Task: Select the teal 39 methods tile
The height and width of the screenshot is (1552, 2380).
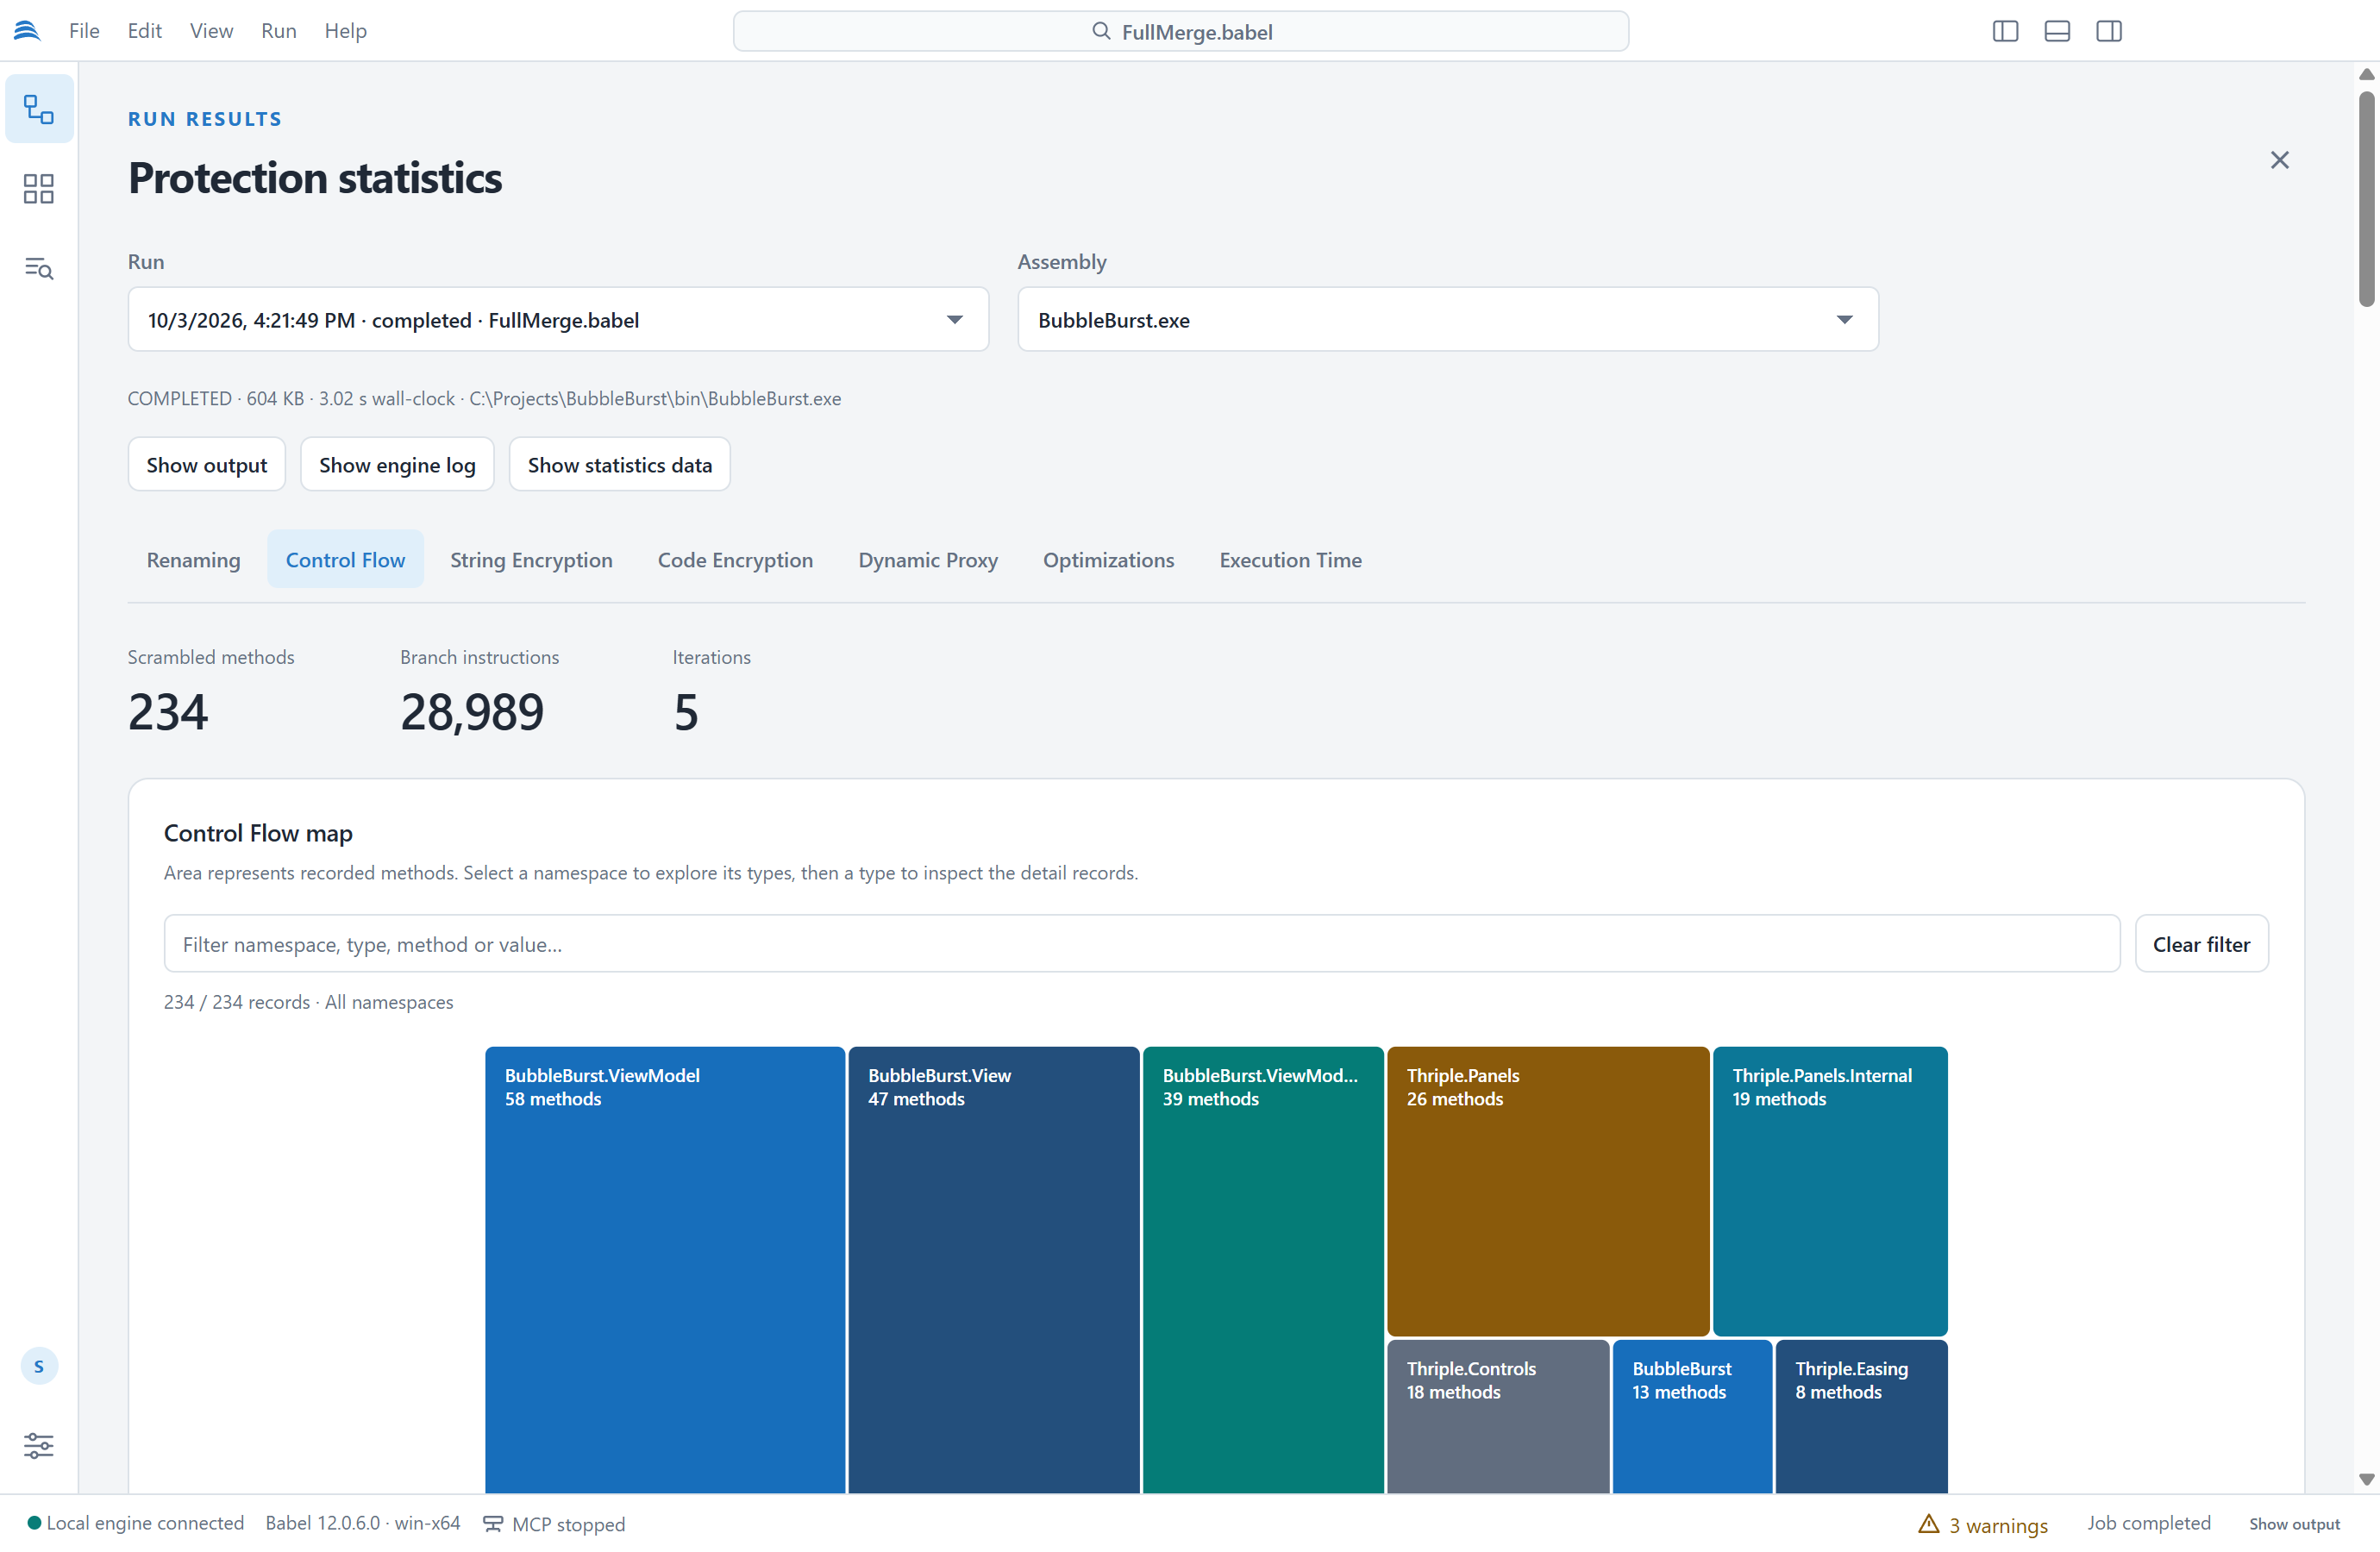Action: [x=1263, y=1270]
